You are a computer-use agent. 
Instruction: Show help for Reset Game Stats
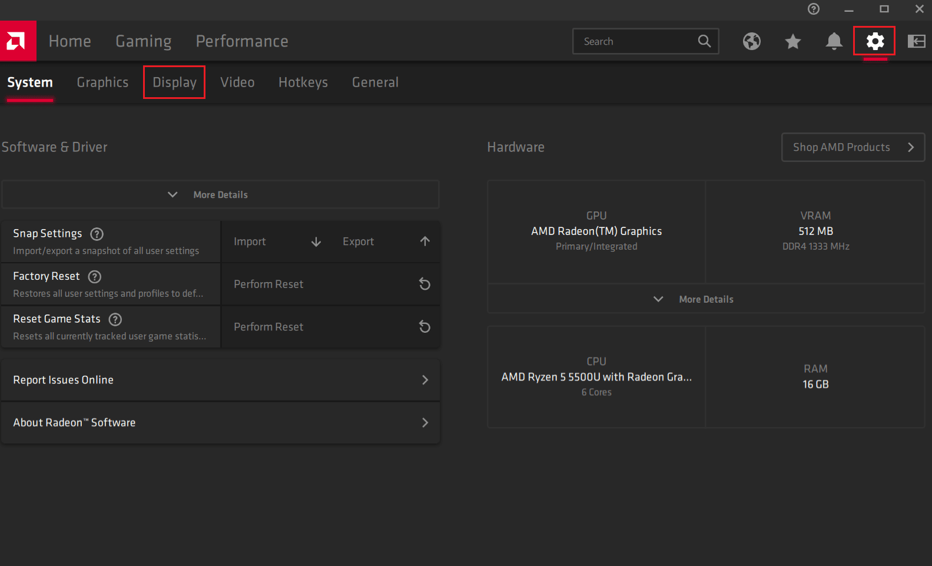(115, 319)
